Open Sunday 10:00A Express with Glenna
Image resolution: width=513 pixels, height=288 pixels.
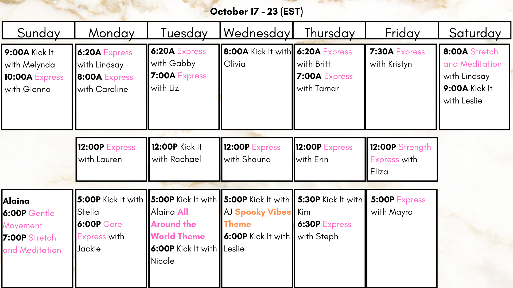(x=34, y=83)
